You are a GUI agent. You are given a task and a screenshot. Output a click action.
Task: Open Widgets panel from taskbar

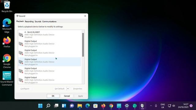click(x=64, y=106)
